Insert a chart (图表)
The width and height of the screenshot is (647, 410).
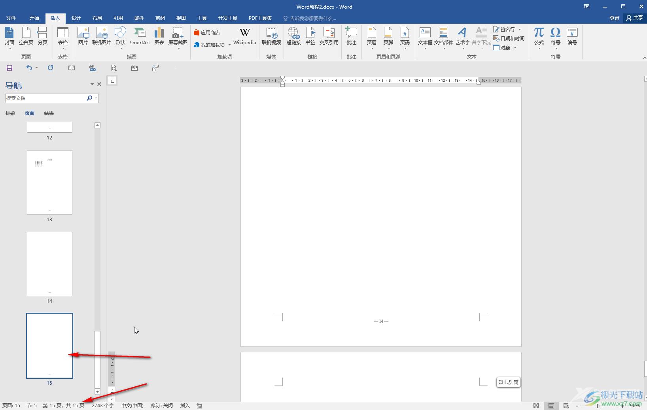[159, 36]
